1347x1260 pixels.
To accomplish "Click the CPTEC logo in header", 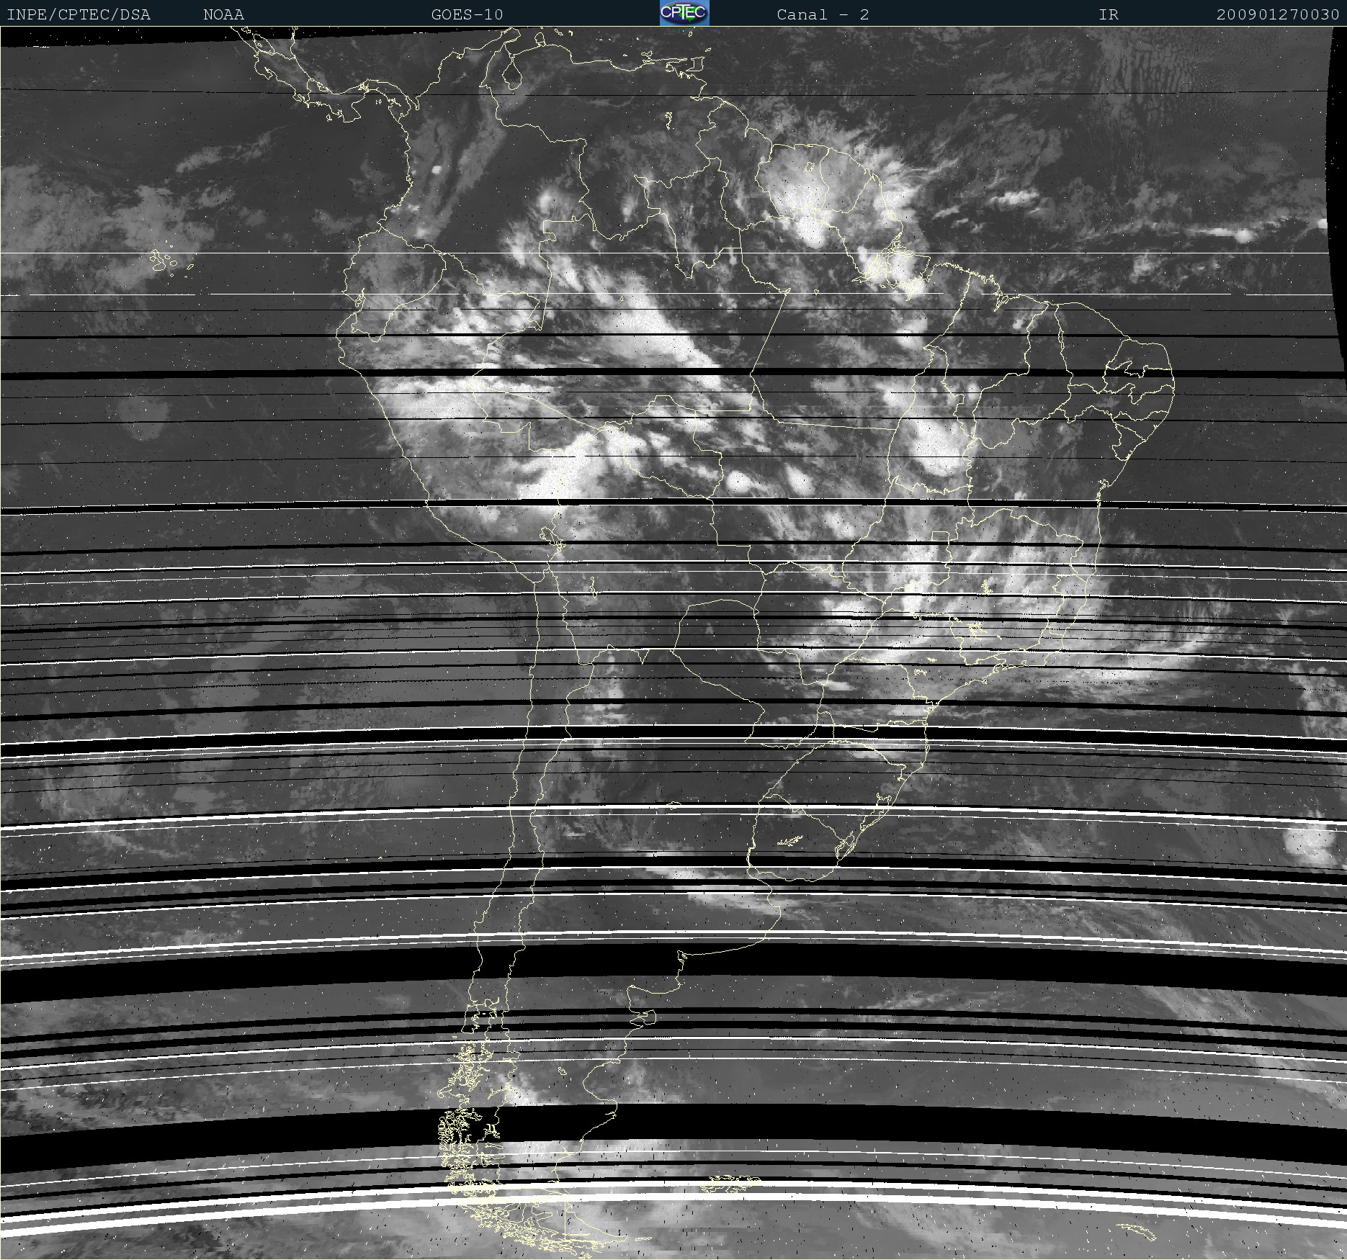I will pos(684,13).
